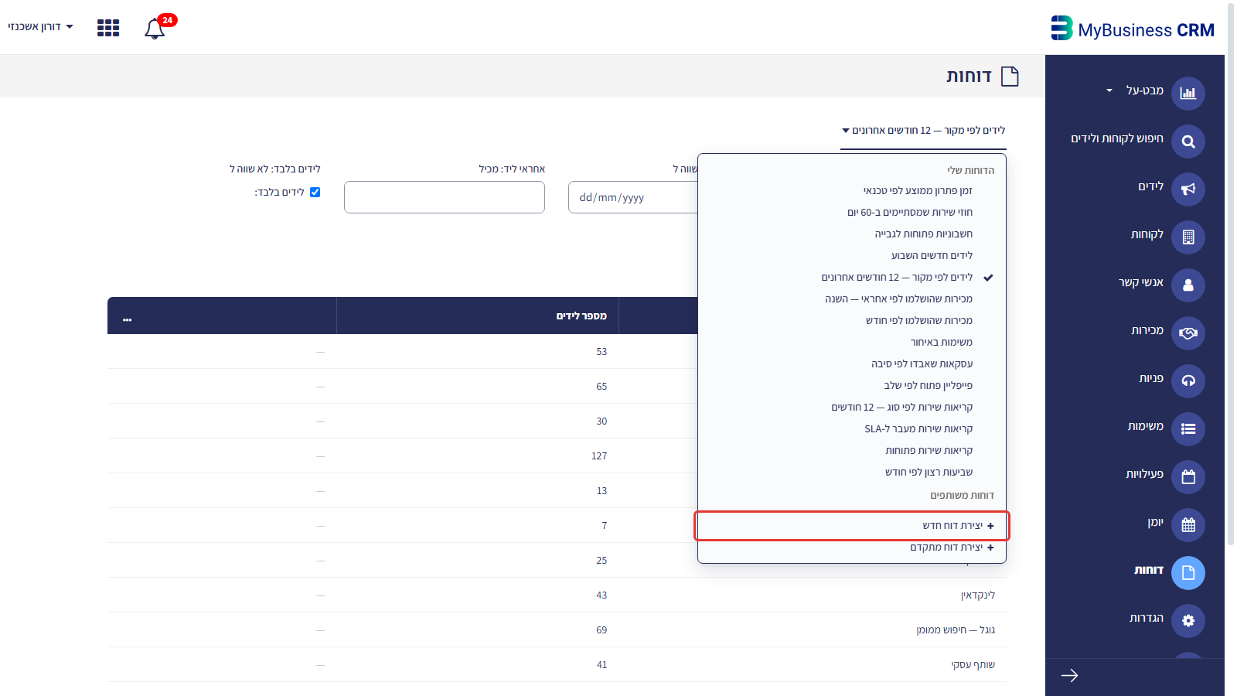The height and width of the screenshot is (696, 1237).
Task: Open אנשי קשר person icon
Action: (x=1188, y=285)
